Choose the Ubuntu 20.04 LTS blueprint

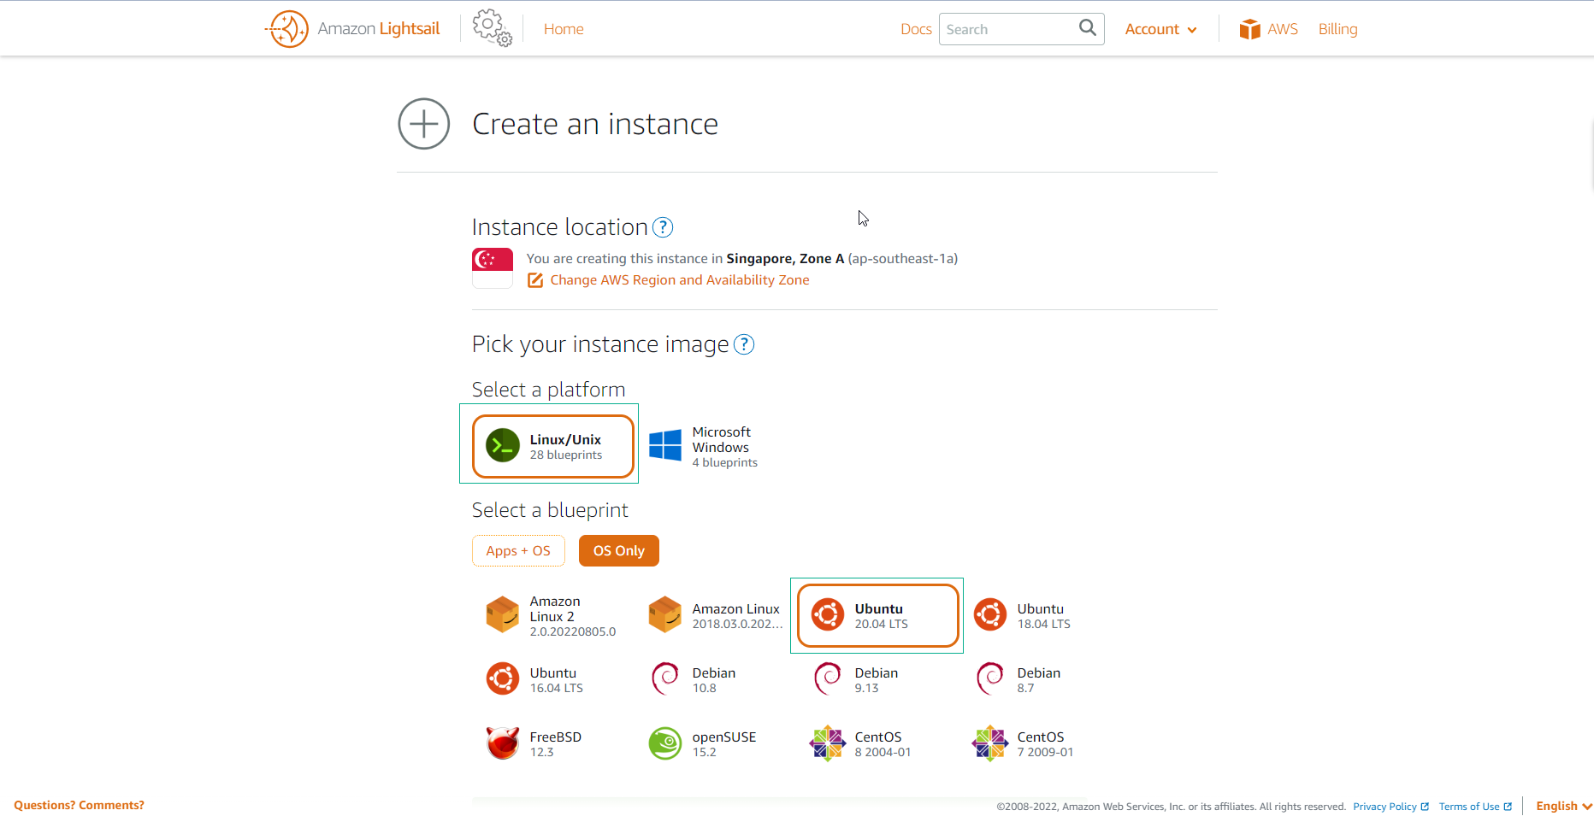[878, 616]
